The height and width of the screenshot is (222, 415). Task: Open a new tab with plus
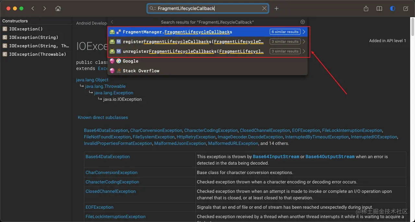pos(277,8)
